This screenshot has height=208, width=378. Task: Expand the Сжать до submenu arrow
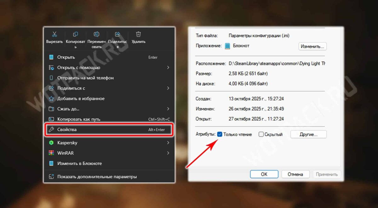coord(168,109)
